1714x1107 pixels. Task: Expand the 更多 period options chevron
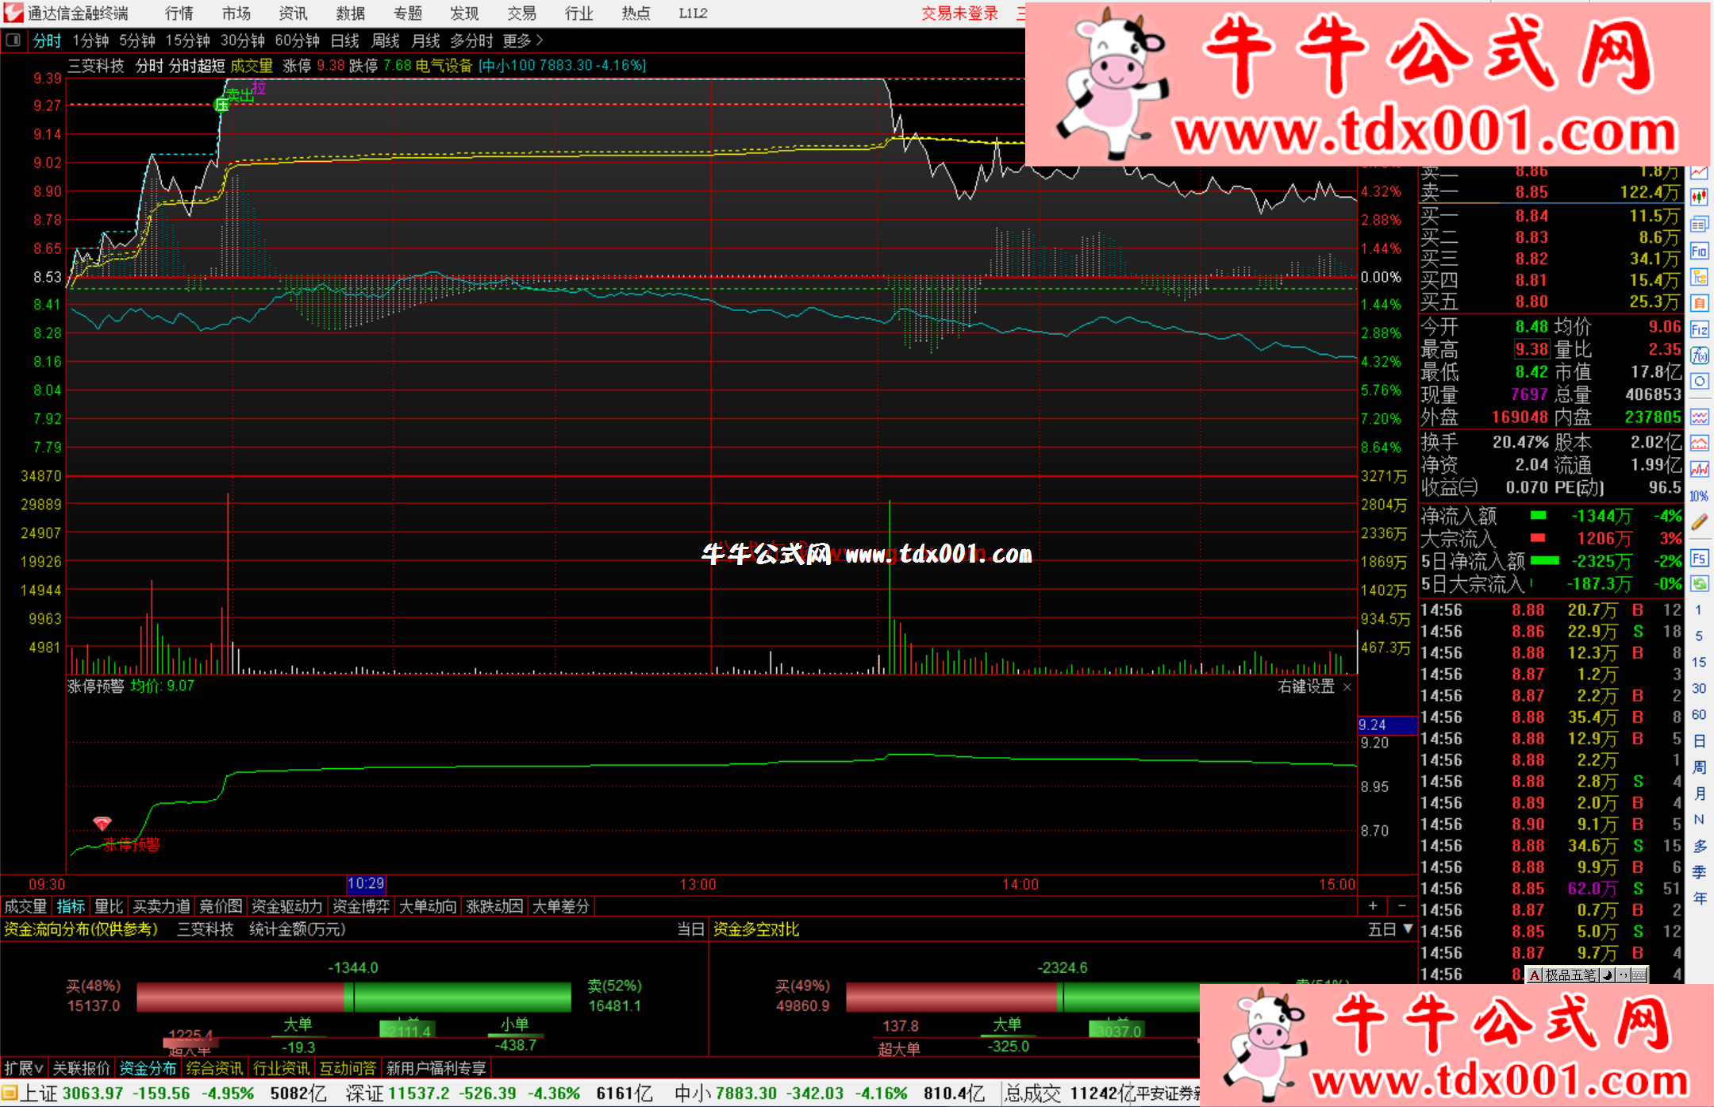pyautogui.click(x=540, y=40)
